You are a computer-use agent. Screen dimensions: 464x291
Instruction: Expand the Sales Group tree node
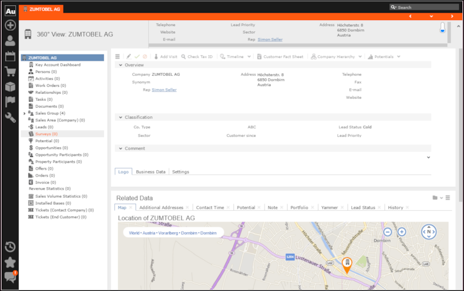tap(24, 113)
